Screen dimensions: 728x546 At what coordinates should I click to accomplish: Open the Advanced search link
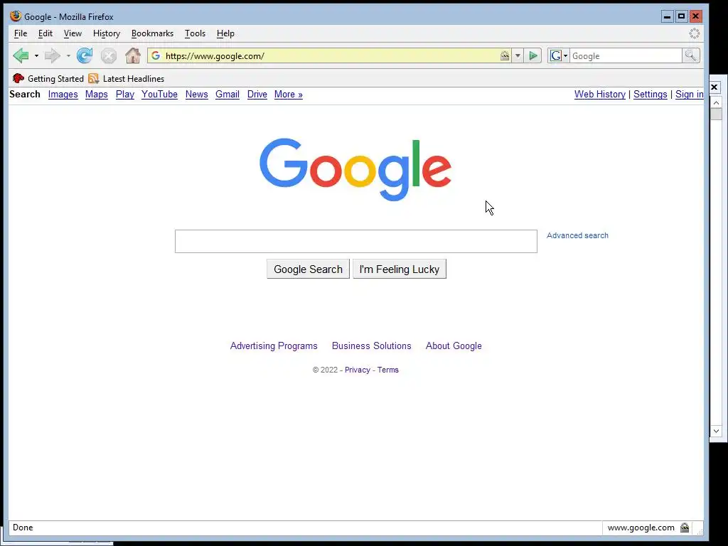coord(577,235)
